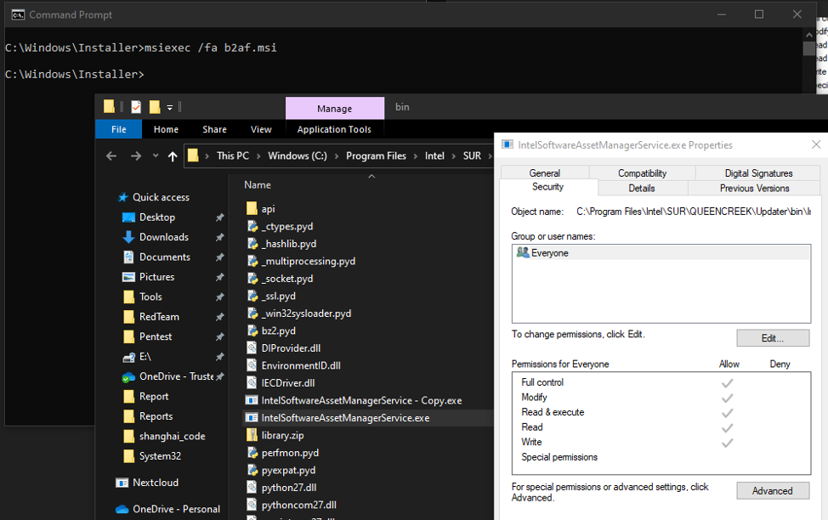This screenshot has width=828, height=520.
Task: Open the View ribbon tab
Action: coord(261,129)
